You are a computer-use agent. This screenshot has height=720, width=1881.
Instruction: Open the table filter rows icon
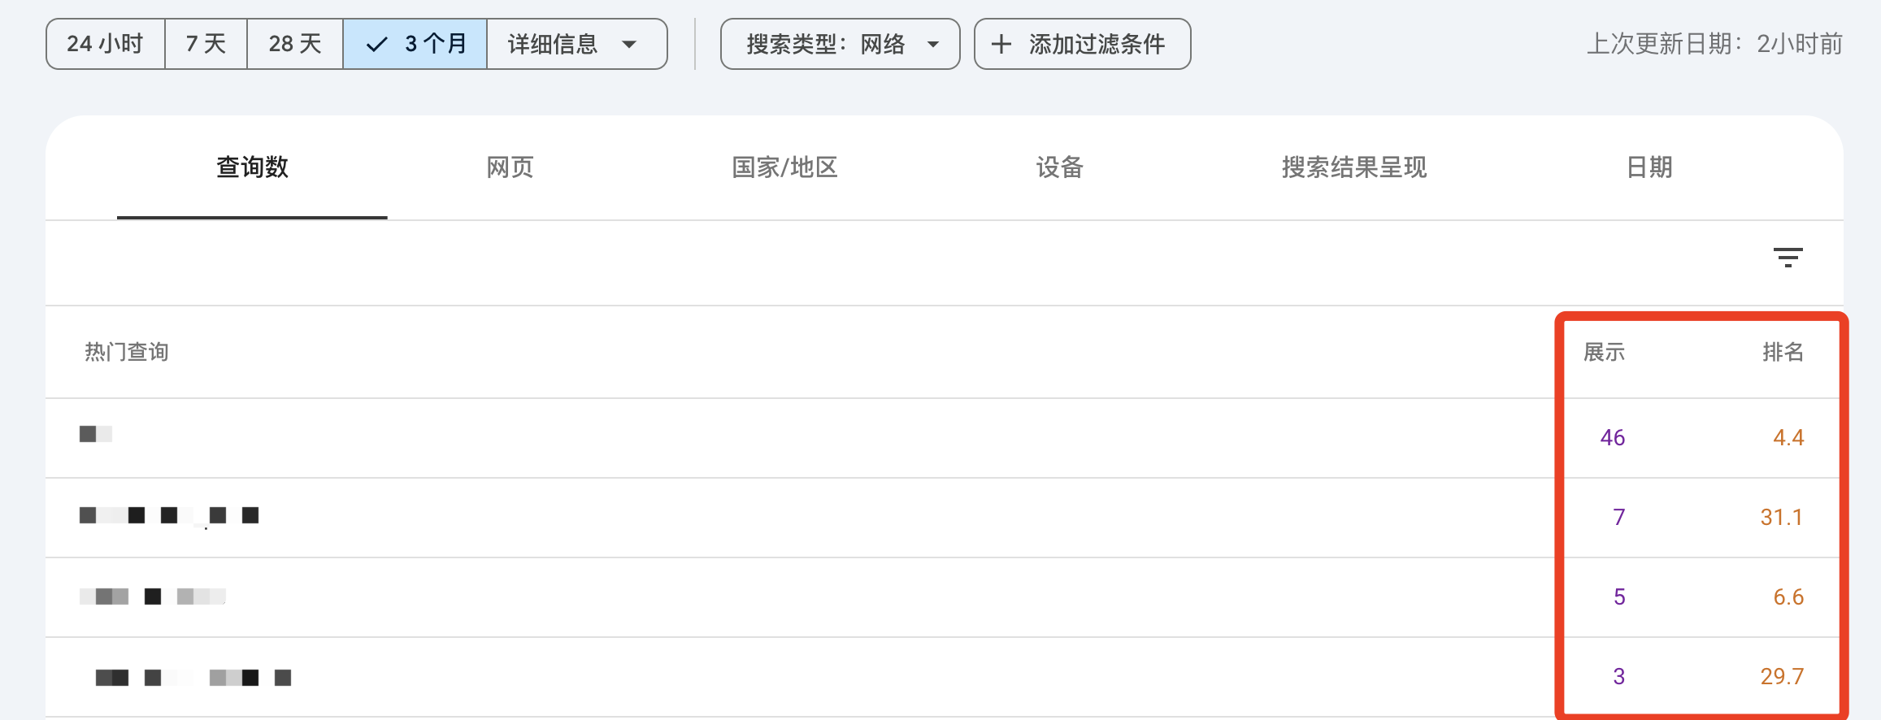tap(1788, 258)
